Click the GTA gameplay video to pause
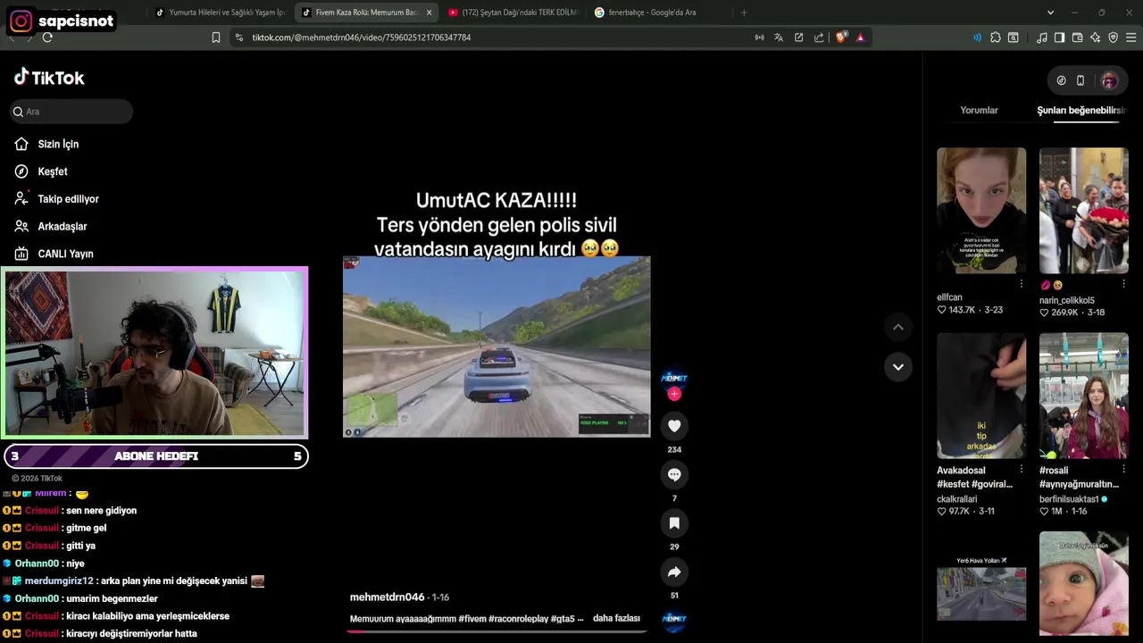The image size is (1143, 643). click(x=496, y=347)
